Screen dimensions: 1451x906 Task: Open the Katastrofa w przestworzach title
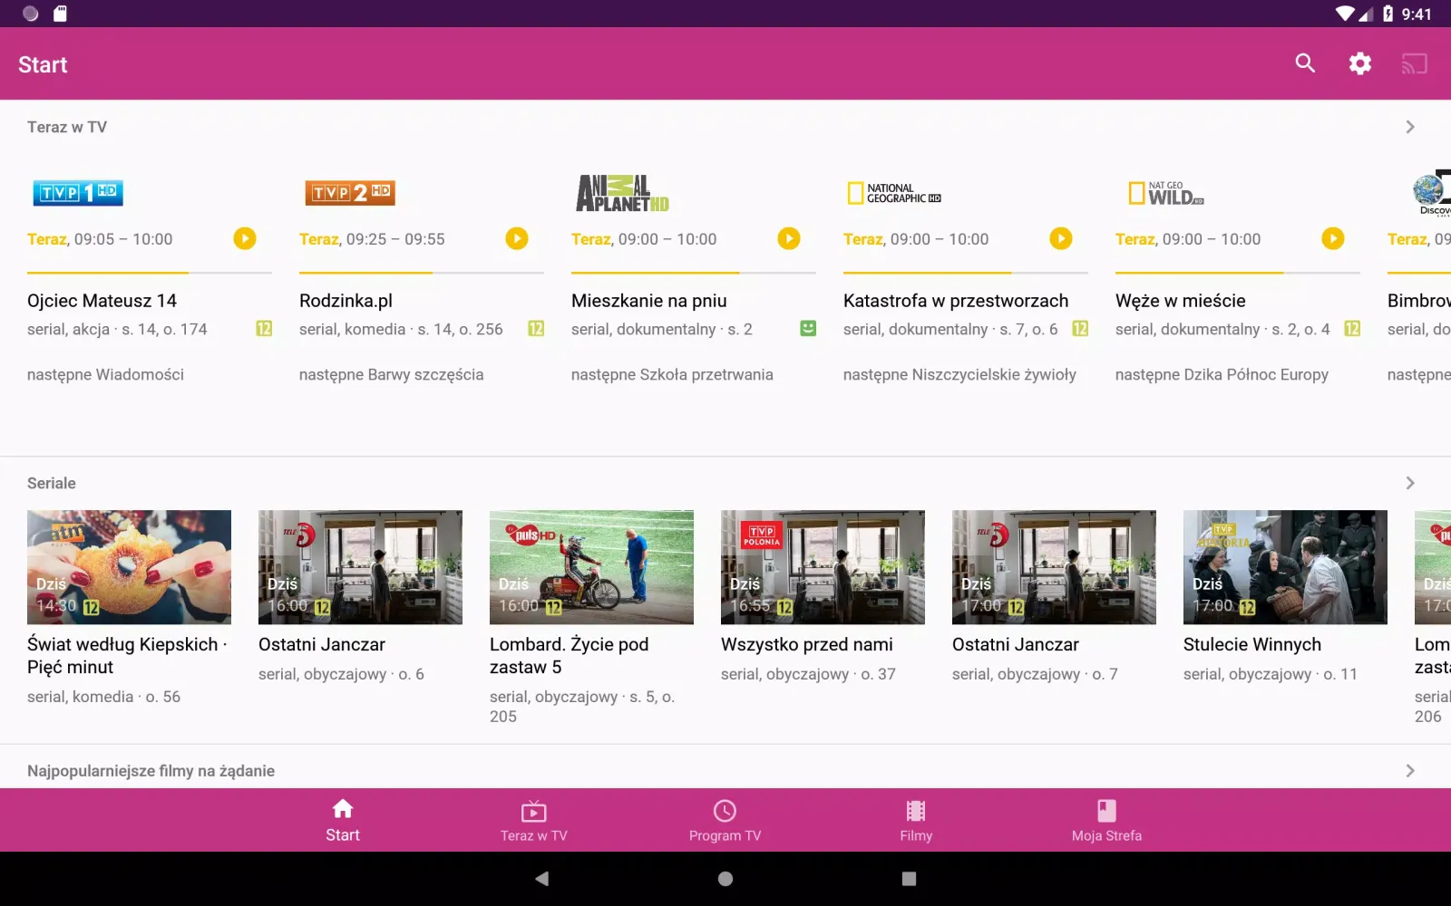tap(956, 301)
